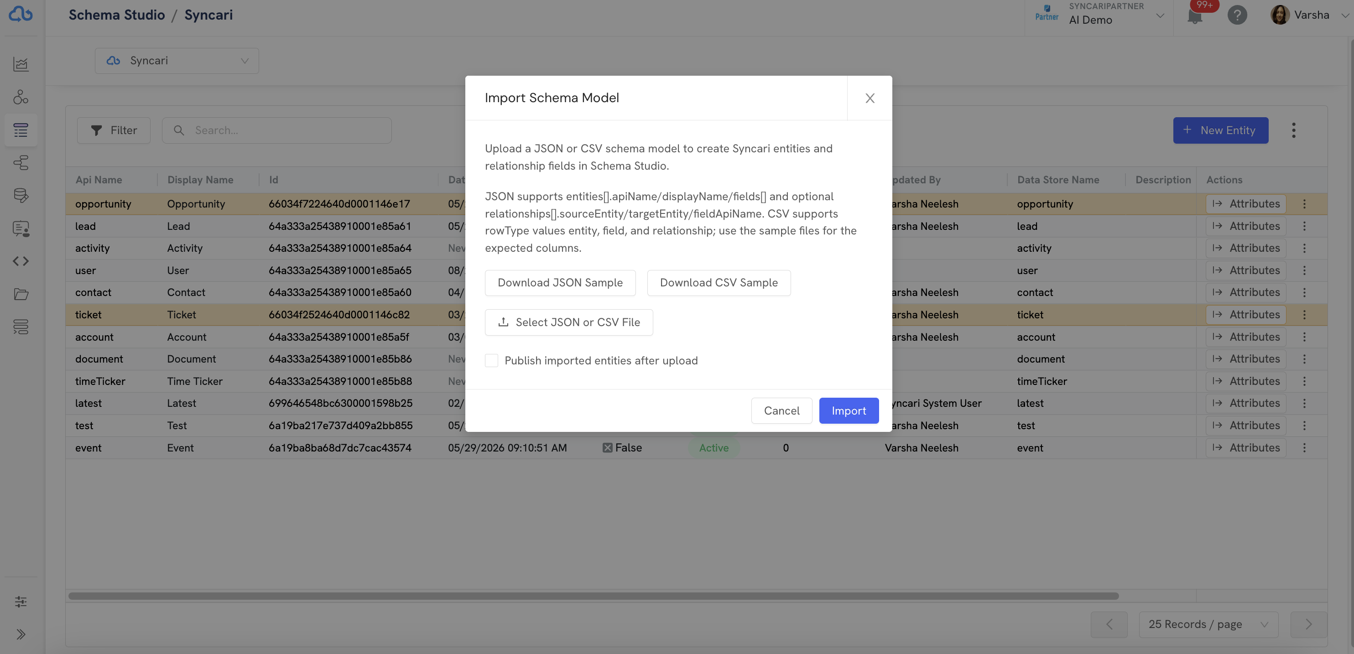Image resolution: width=1354 pixels, height=654 pixels.
Task: Open row actions menu for ticket
Action: pos(1304,315)
